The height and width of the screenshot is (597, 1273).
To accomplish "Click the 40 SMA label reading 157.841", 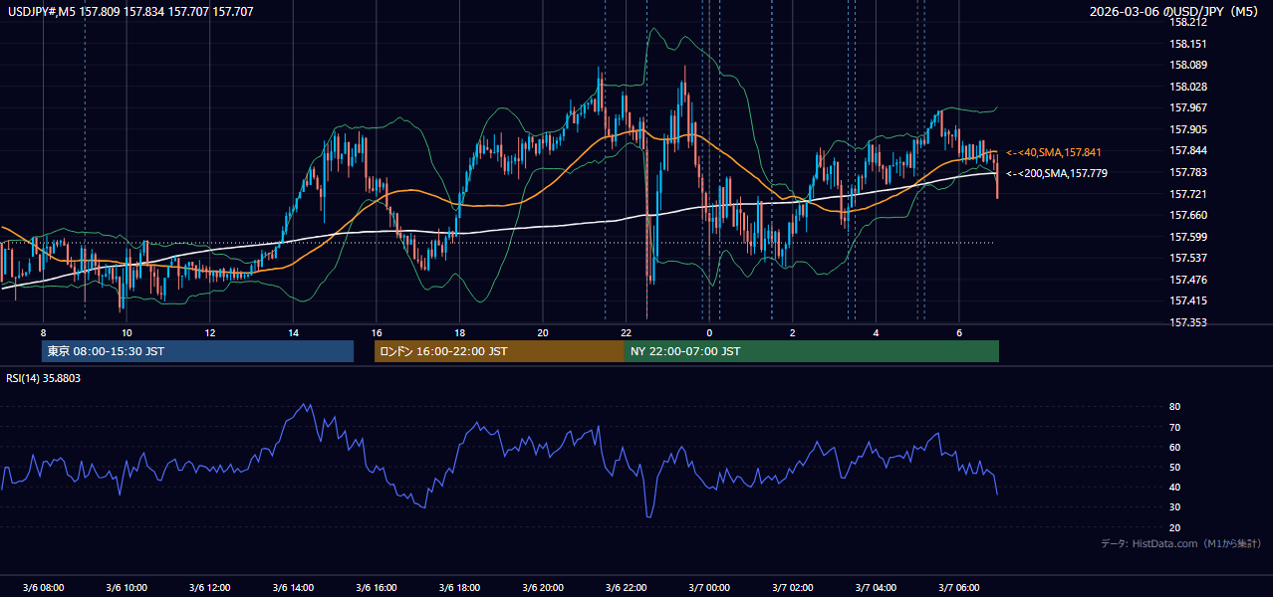I will pos(1053,152).
